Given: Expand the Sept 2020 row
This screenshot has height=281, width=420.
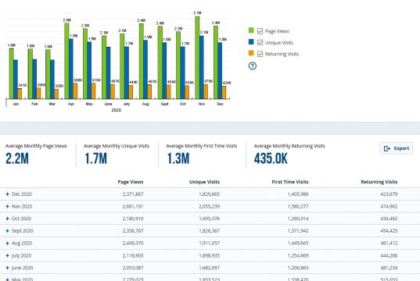Looking at the screenshot, I should pos(8,231).
